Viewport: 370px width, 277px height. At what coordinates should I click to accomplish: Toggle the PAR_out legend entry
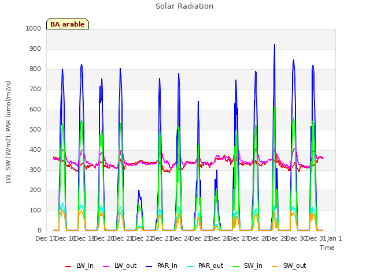[205, 266]
